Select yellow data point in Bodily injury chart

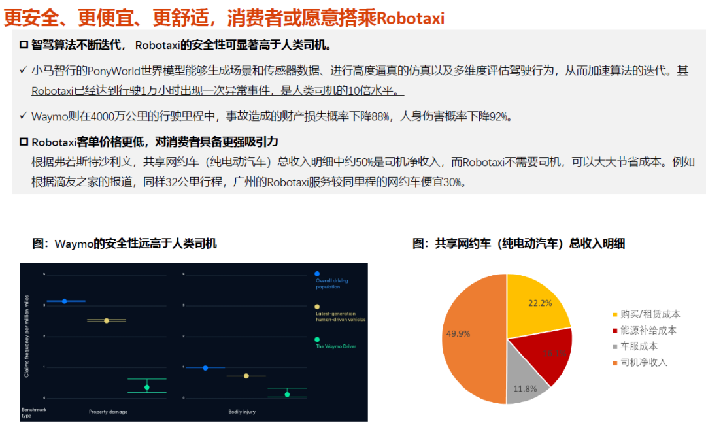tap(246, 375)
